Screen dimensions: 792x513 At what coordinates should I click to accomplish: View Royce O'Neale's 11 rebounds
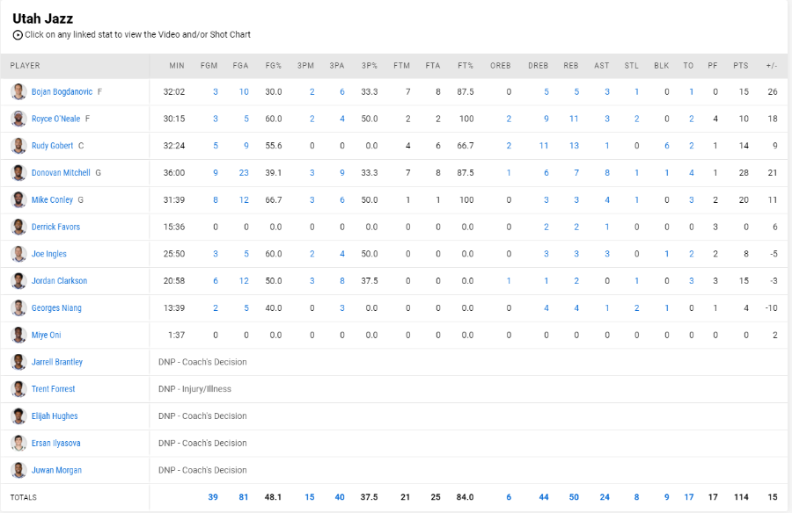click(574, 119)
